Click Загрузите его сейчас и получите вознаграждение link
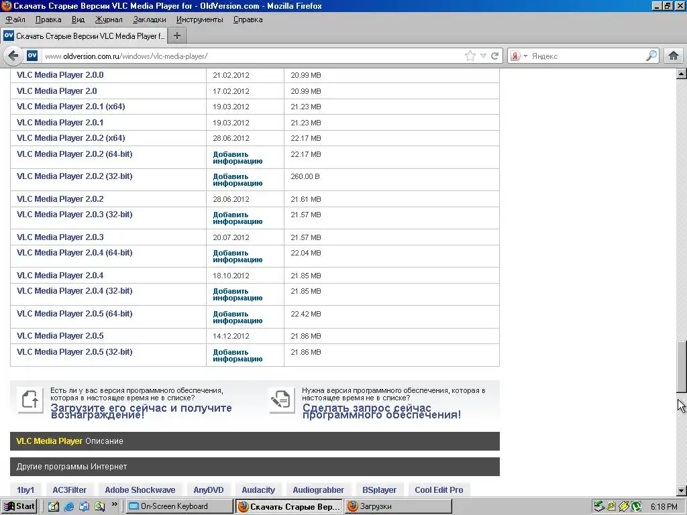This screenshot has width=687, height=515. point(141,411)
